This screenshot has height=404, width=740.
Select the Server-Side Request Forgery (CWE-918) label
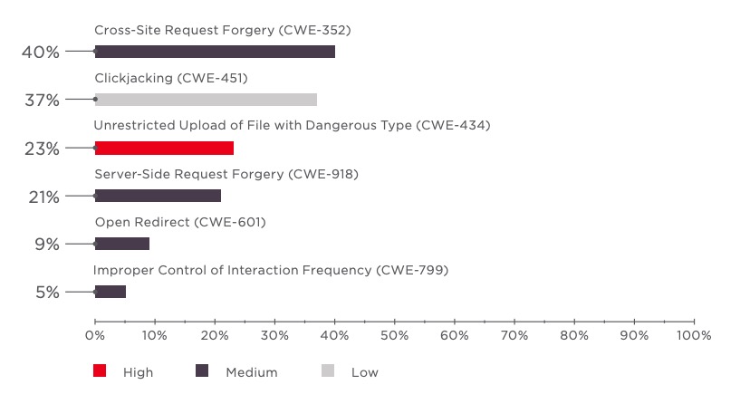227,174
